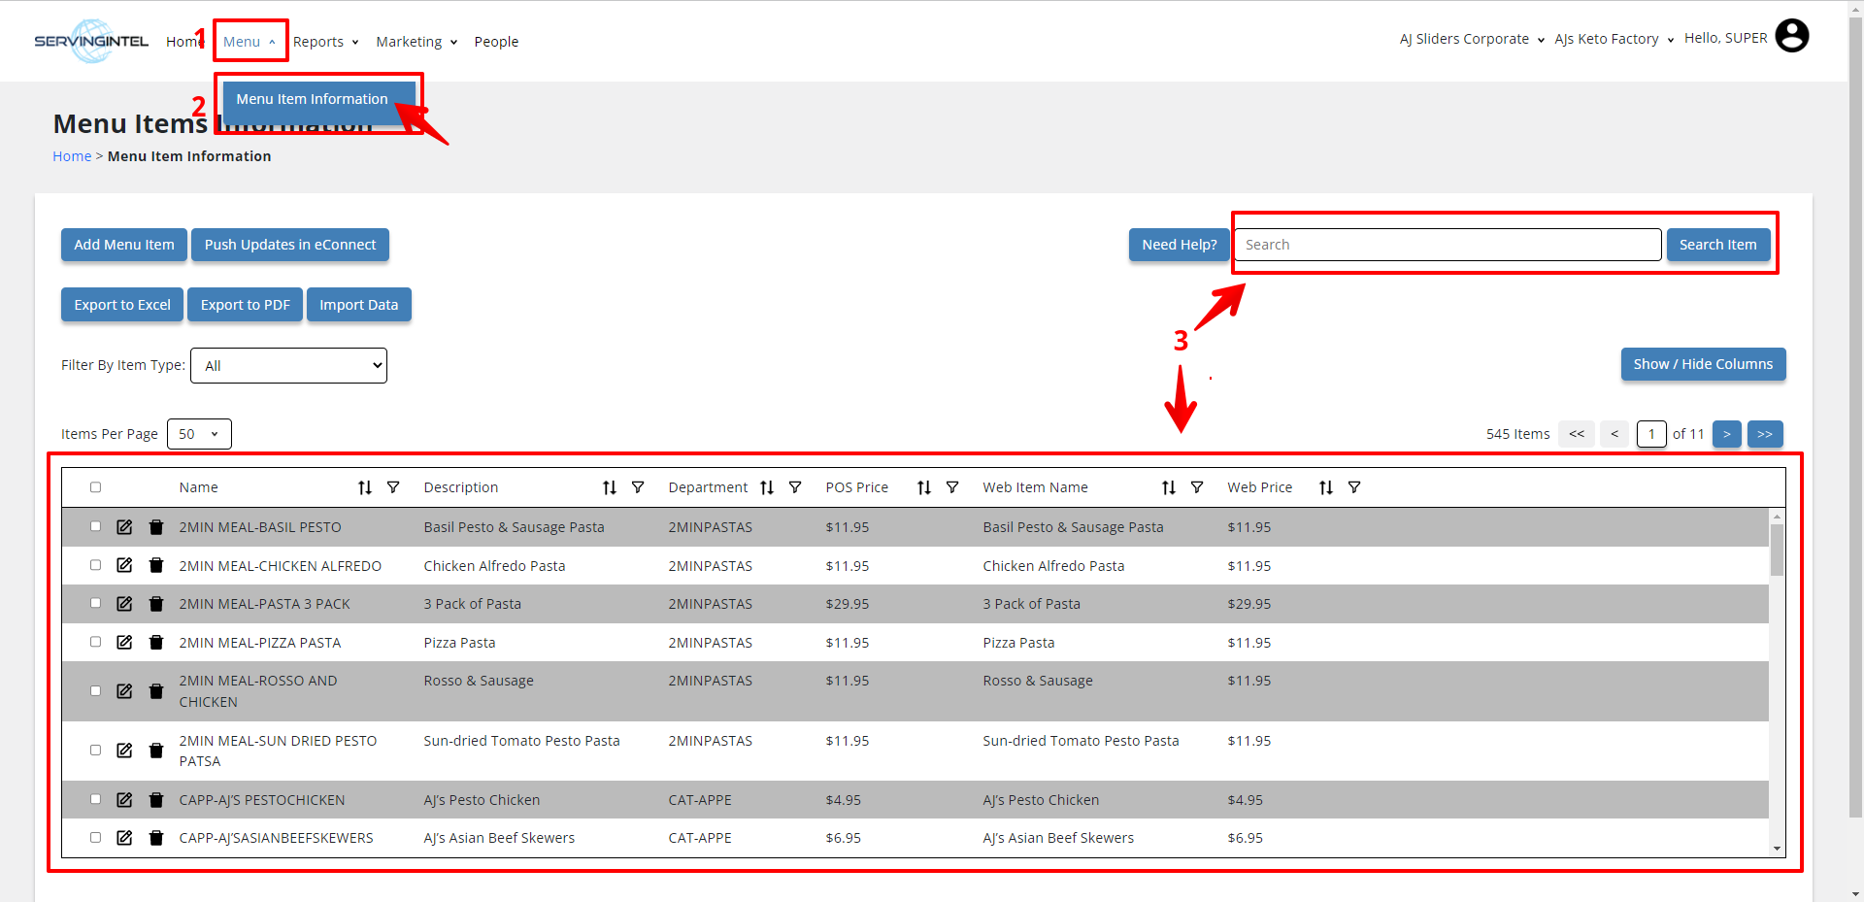Delete the 2MIN MEAL-CHICKEN ALFREDO item

[x=156, y=565]
